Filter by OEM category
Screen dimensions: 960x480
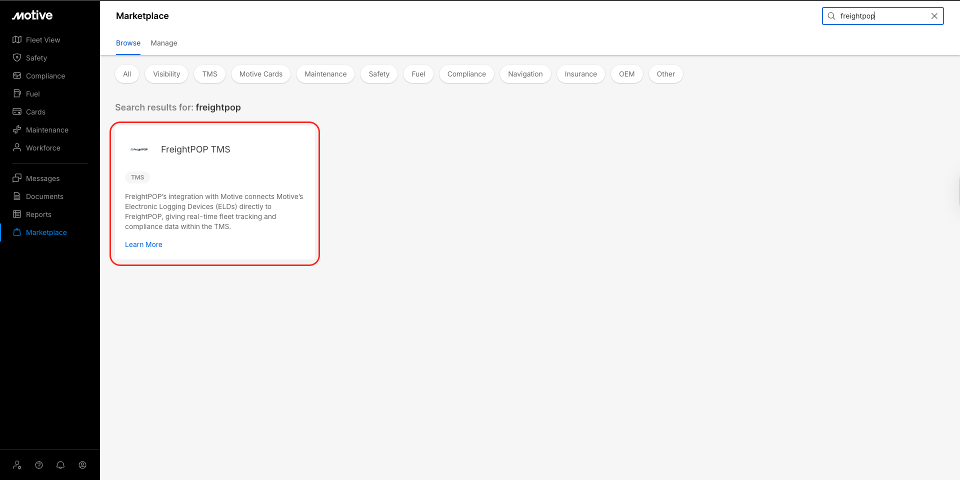(627, 74)
